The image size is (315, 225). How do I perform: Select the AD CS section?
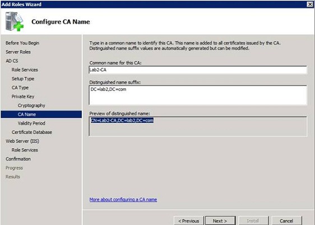coord(12,61)
